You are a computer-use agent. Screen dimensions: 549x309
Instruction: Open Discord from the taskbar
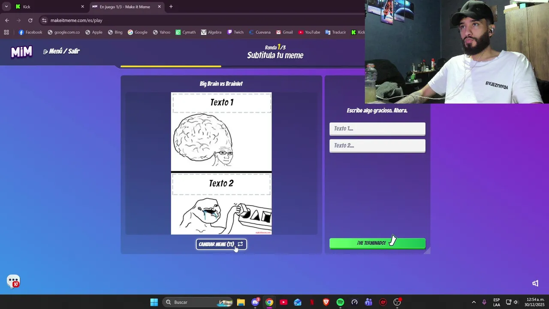pyautogui.click(x=255, y=302)
